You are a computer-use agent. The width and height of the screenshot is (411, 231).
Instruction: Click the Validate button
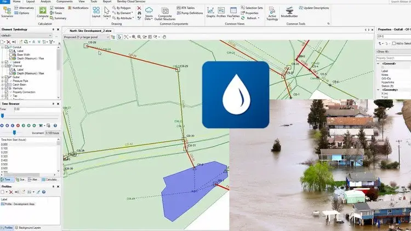point(57,8)
